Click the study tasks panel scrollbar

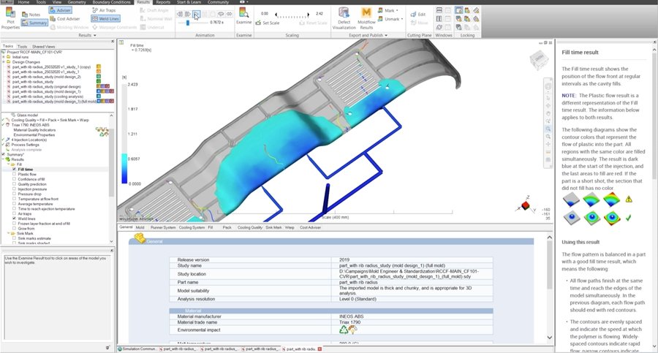pyautogui.click(x=111, y=163)
